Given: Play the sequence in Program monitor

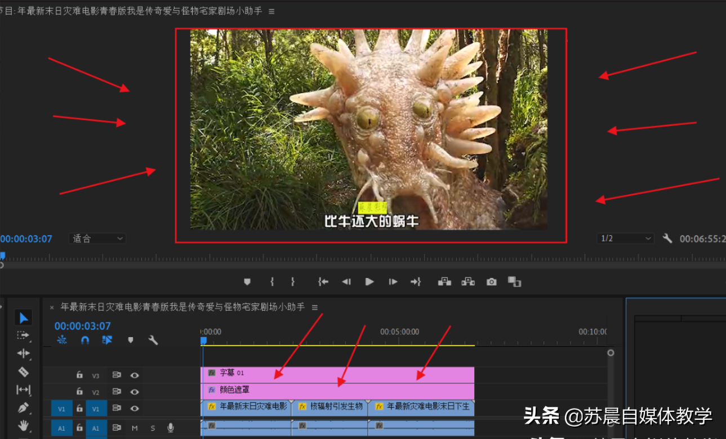Looking at the screenshot, I should [x=369, y=282].
